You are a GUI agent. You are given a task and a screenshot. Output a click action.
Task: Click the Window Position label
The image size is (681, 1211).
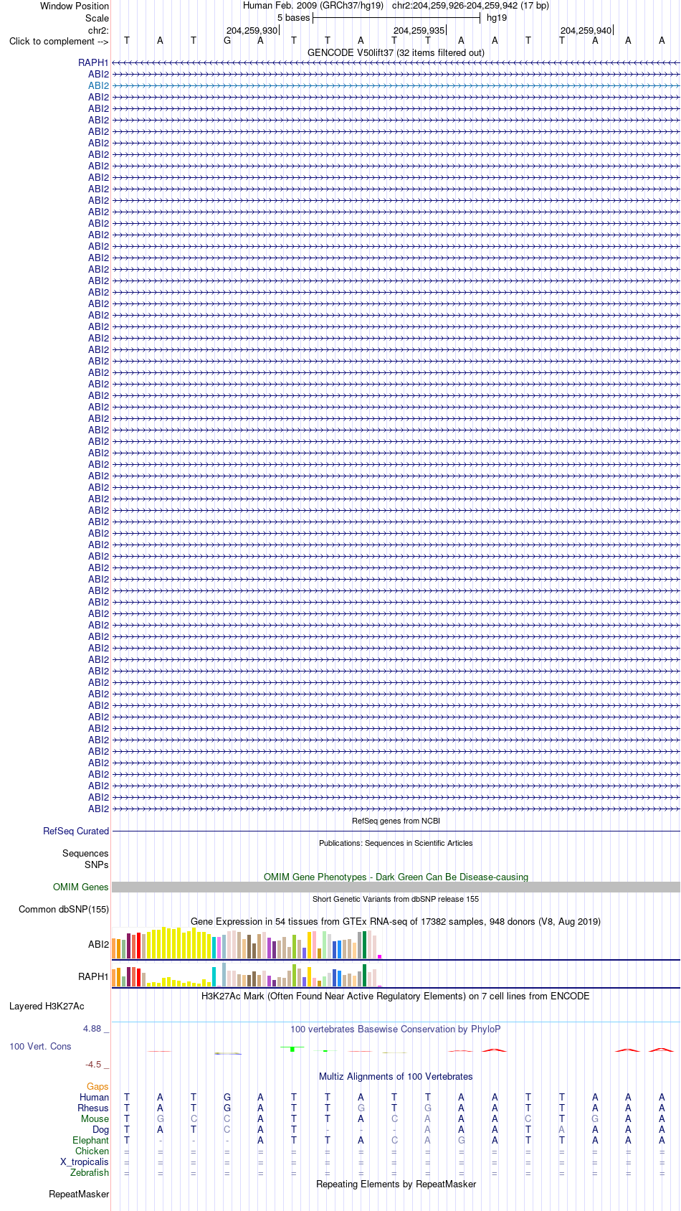point(75,6)
